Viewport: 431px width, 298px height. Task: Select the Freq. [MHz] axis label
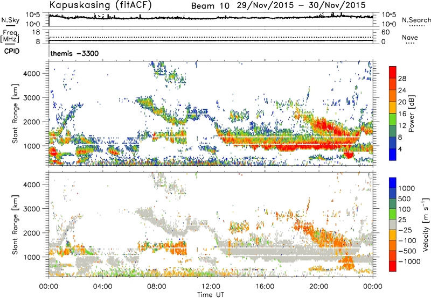click(10, 36)
